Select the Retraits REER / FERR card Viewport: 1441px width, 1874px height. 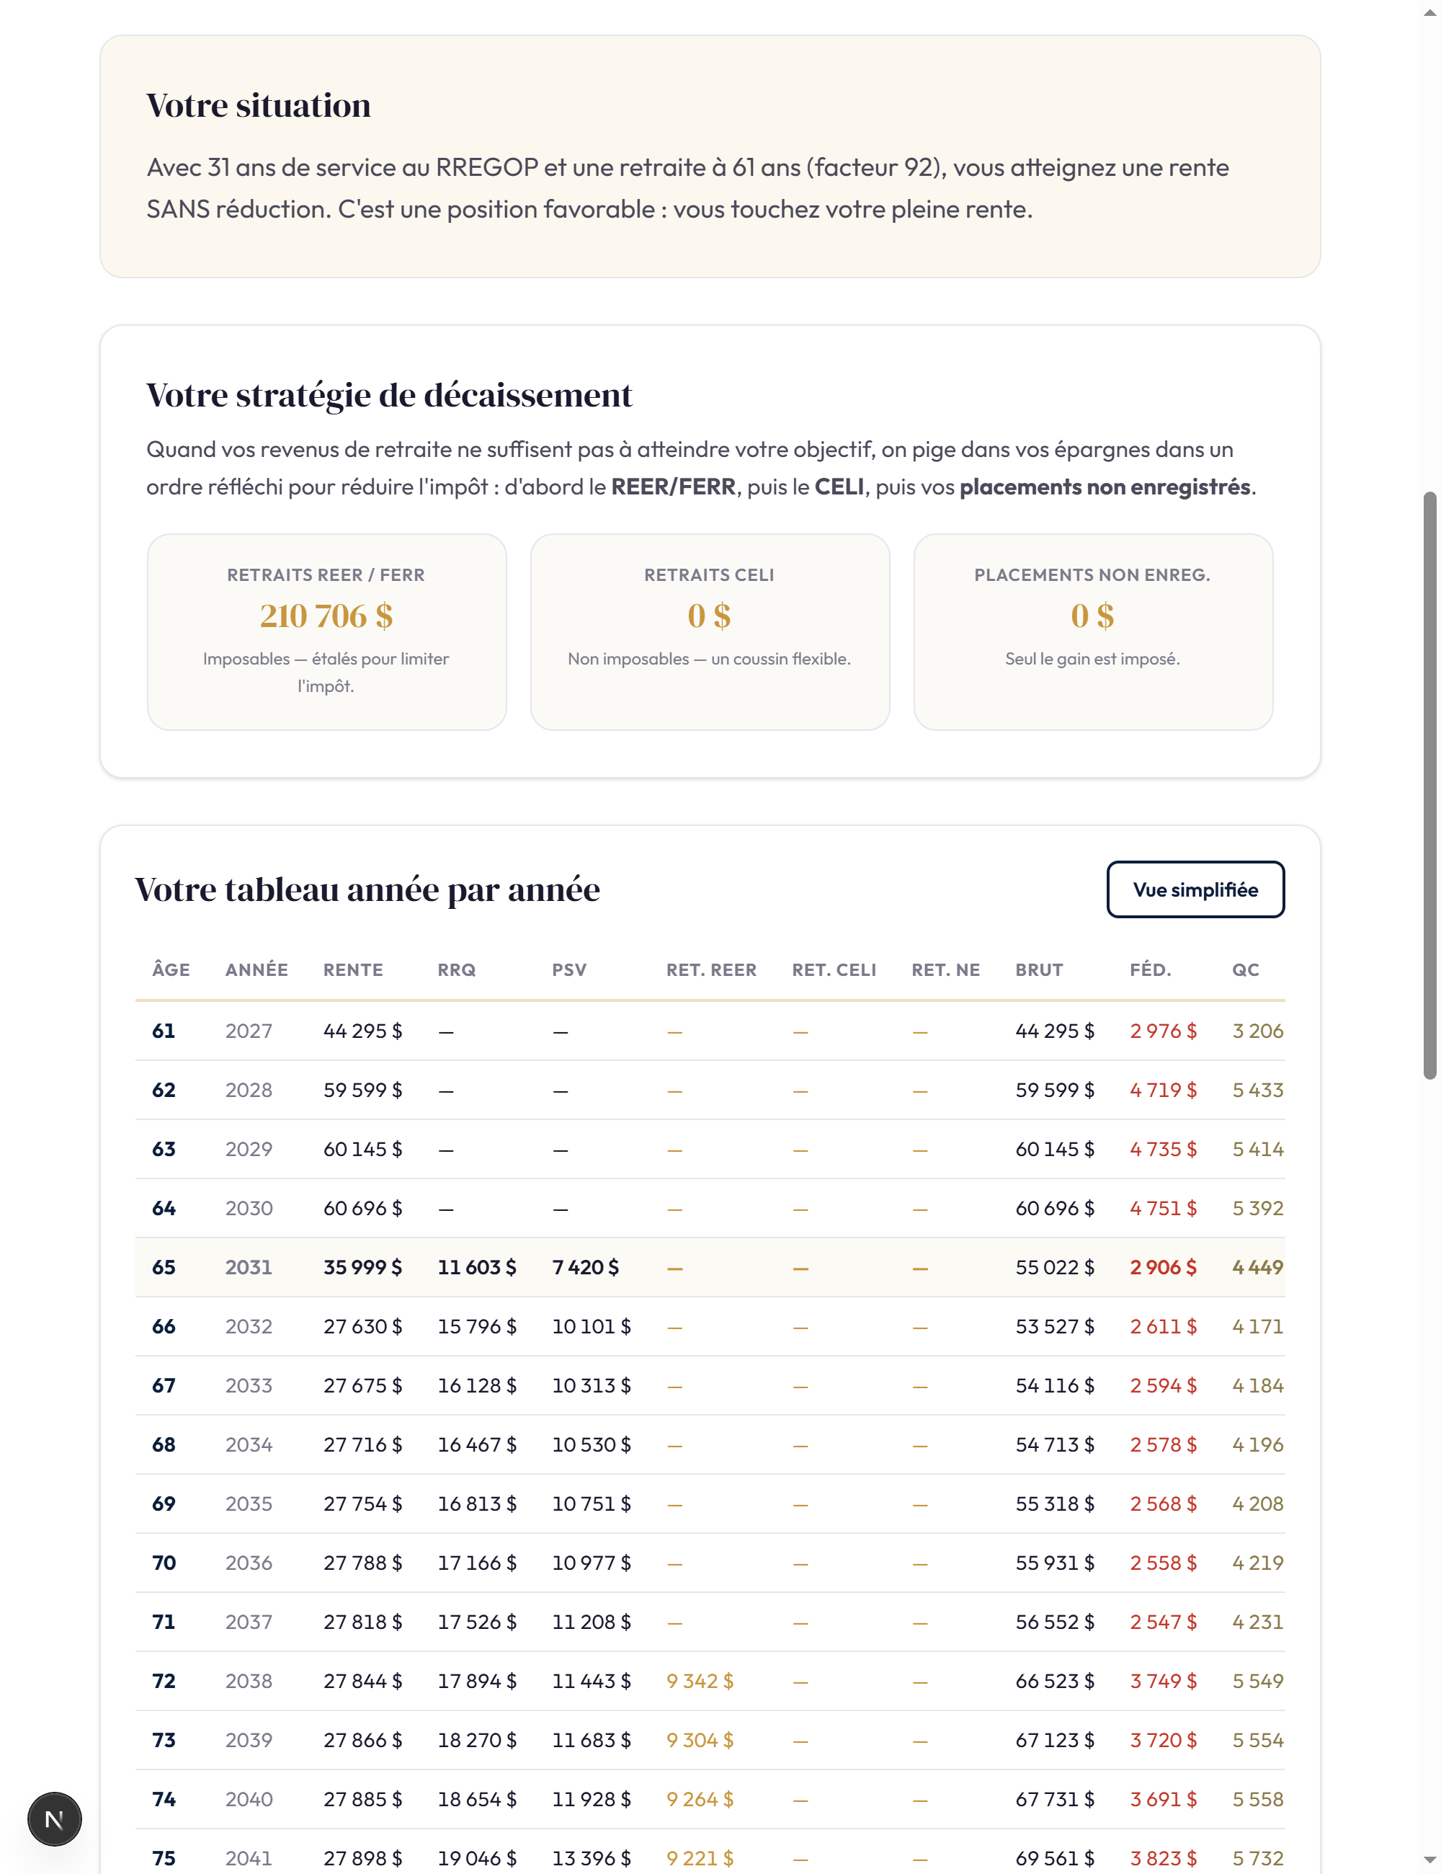[x=327, y=631]
